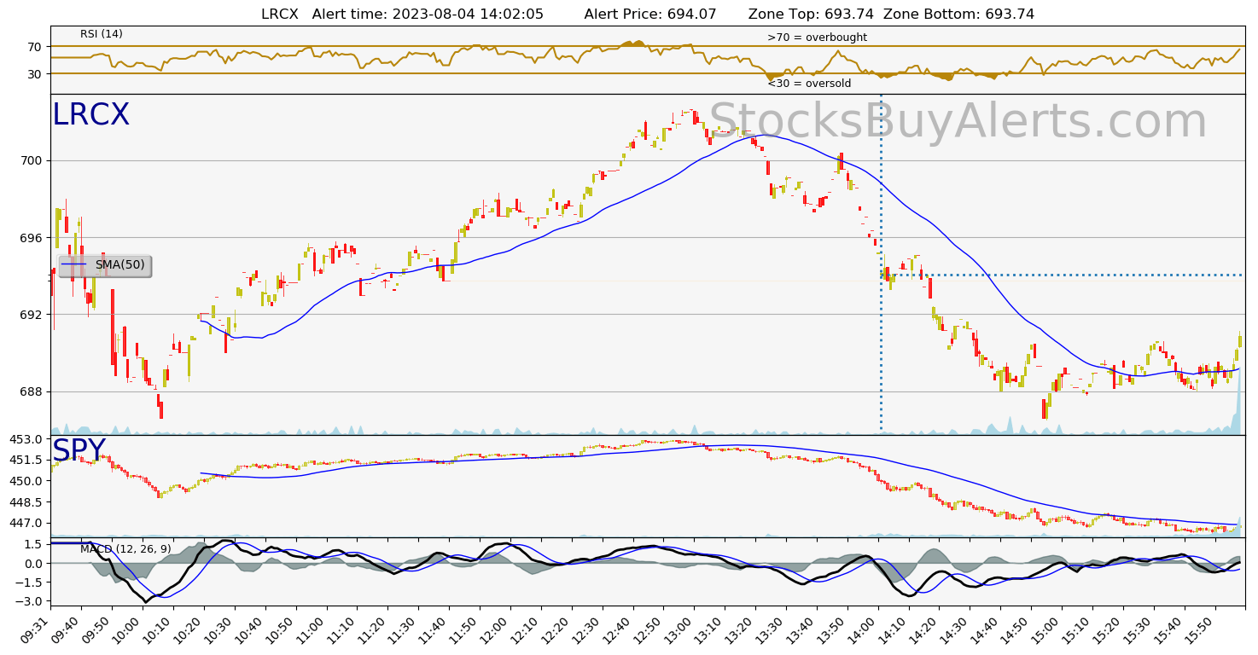Click the SPY 453.0 axis label

[26, 439]
